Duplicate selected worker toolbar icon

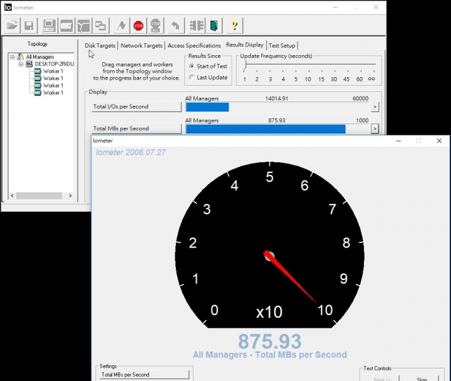click(100, 26)
